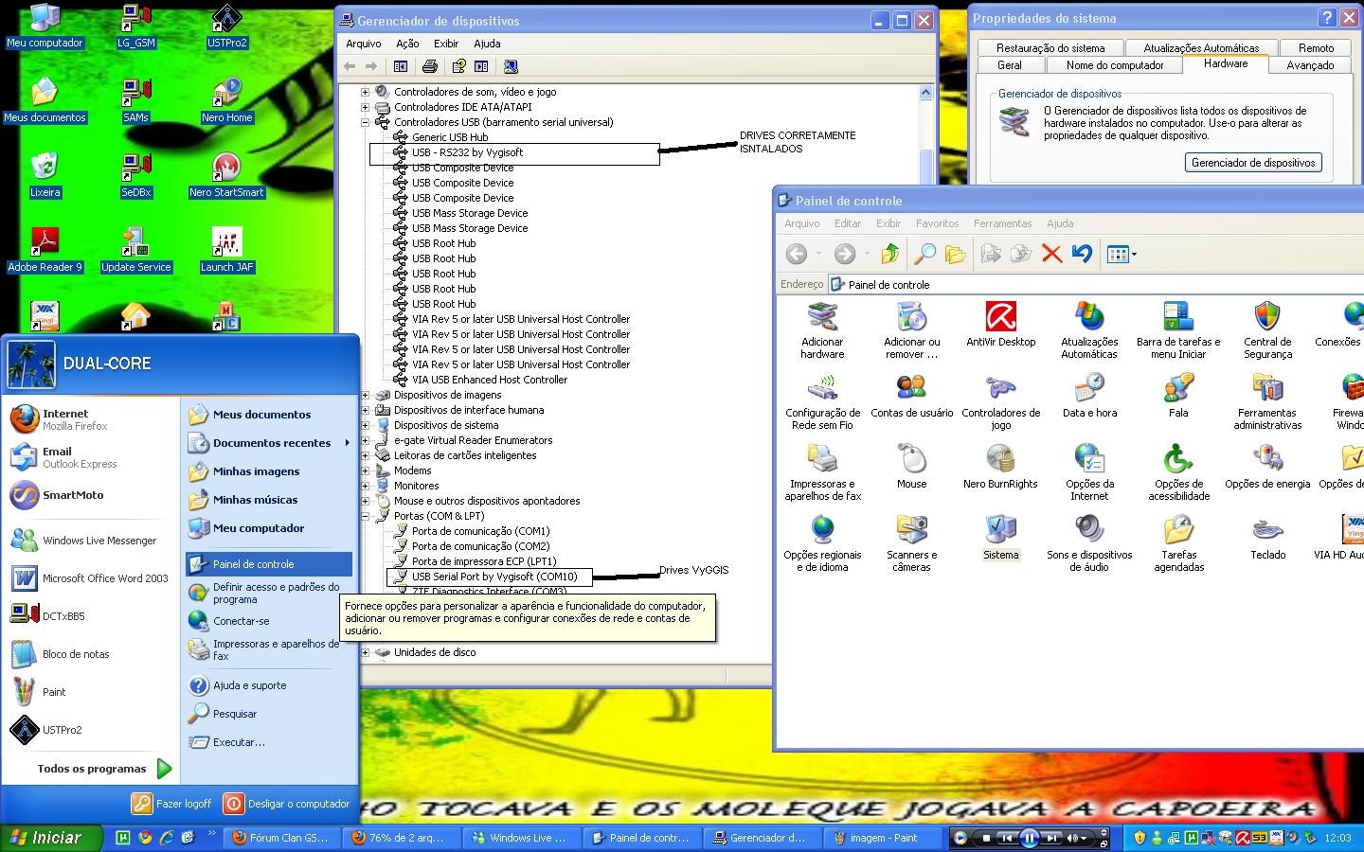Stop playback in taskbar media player
Viewport: 1364px width, 852px height.
tap(986, 838)
